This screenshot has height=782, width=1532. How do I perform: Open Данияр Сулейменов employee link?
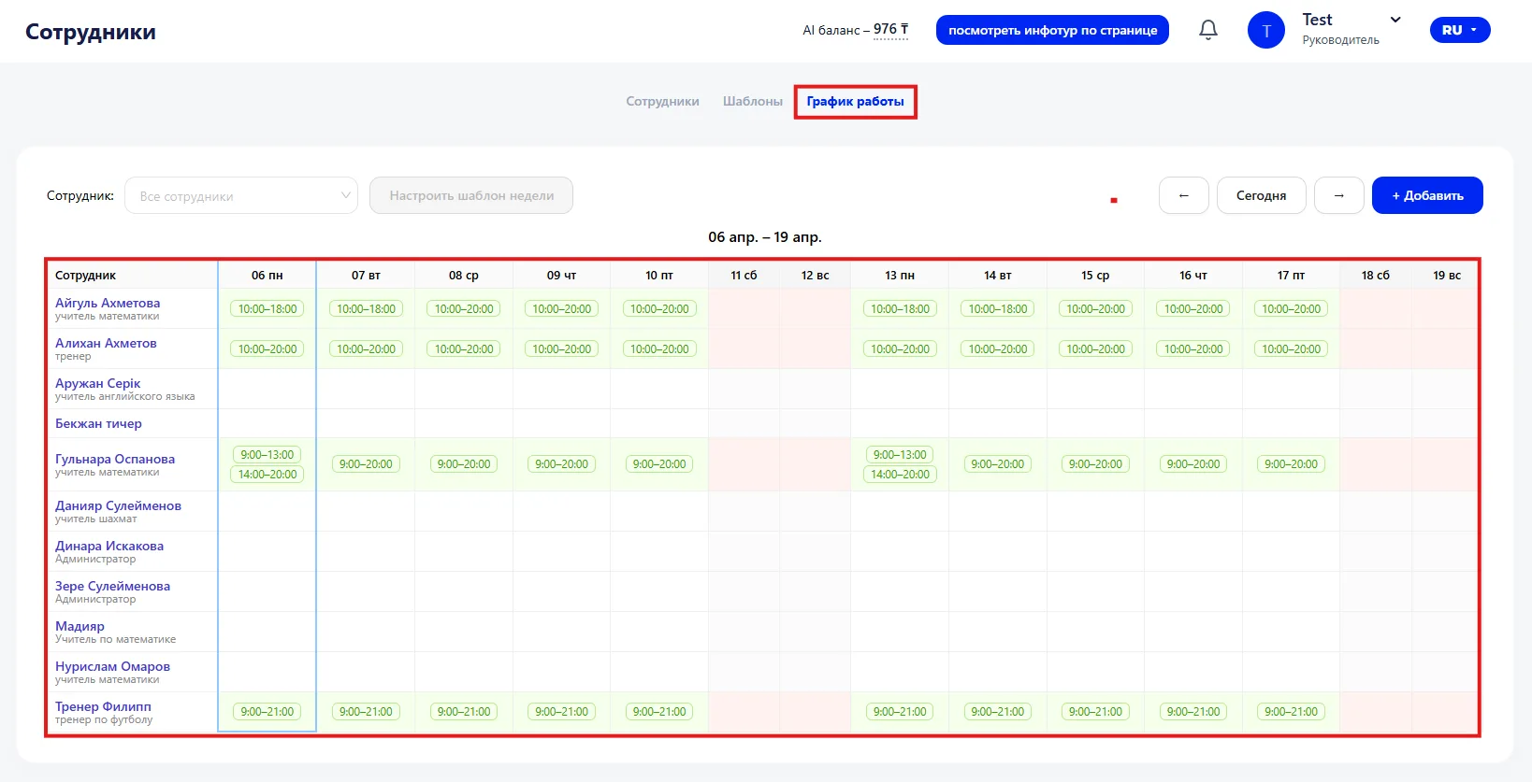click(118, 505)
